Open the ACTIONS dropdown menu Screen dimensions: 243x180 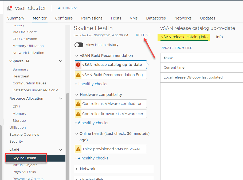point(68,8)
